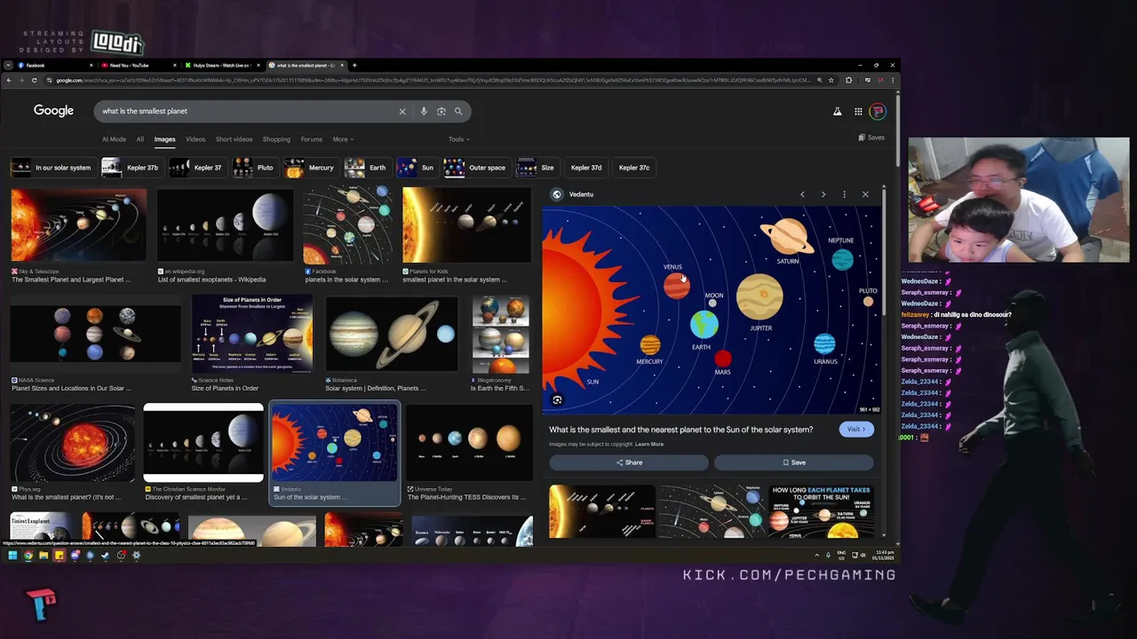Select the Shopping search tab
Screen dimensions: 1137x639
coord(276,139)
